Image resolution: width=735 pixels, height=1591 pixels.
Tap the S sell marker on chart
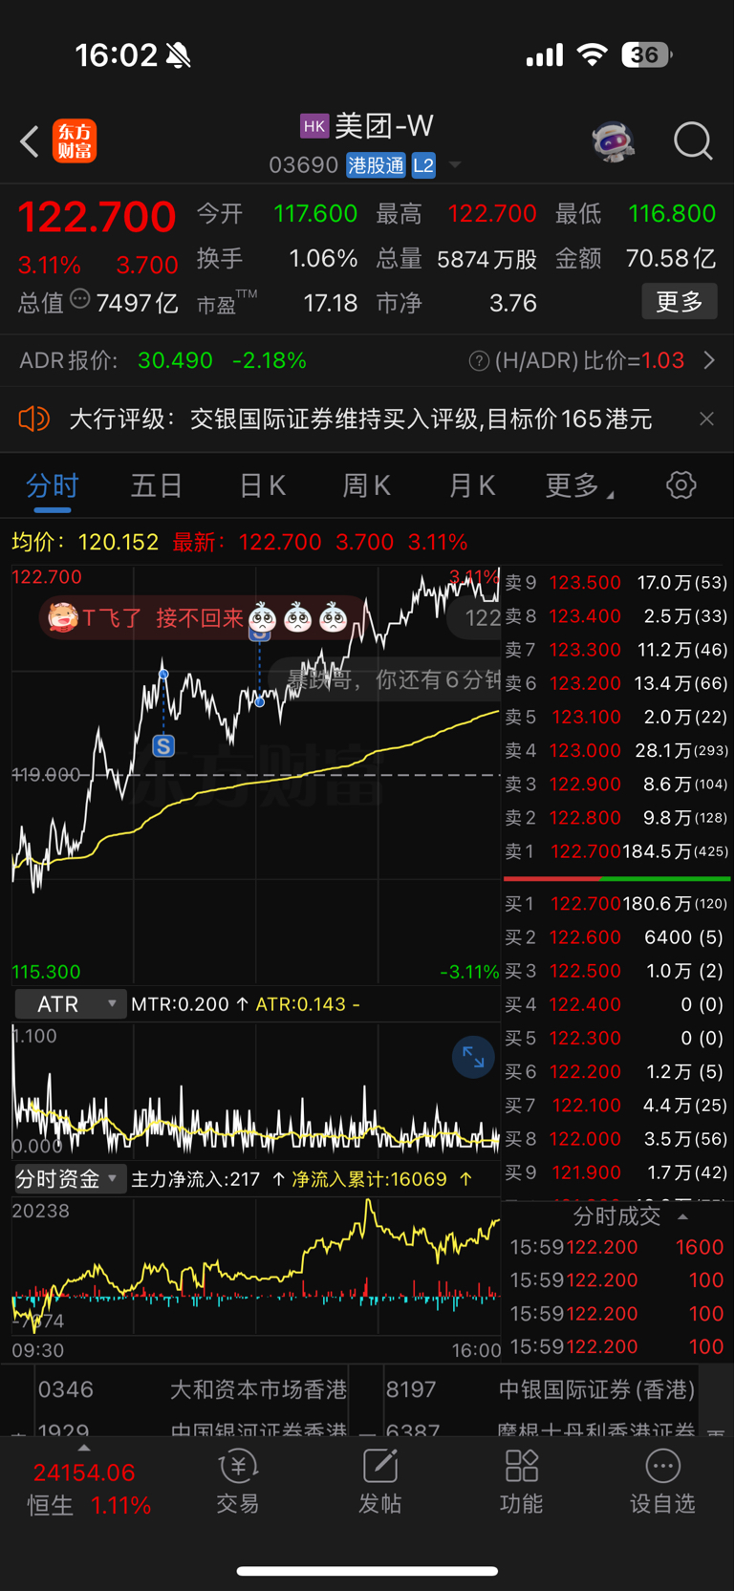click(x=163, y=746)
